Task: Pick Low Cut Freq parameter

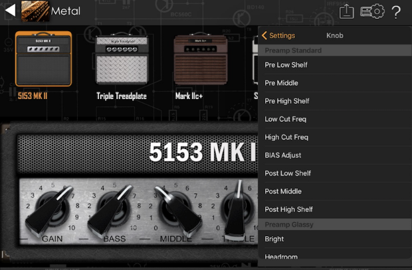Action: coord(285,119)
